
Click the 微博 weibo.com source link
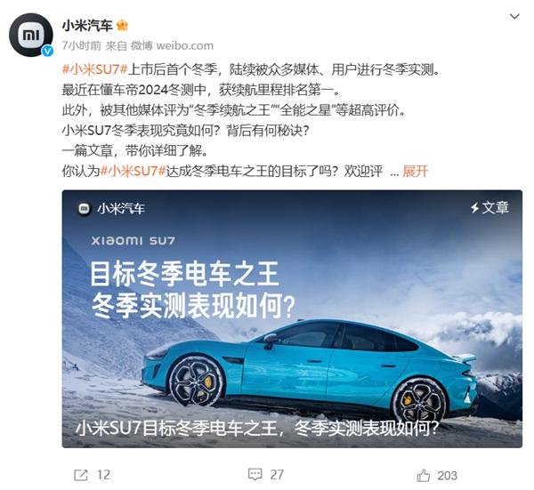(x=173, y=45)
